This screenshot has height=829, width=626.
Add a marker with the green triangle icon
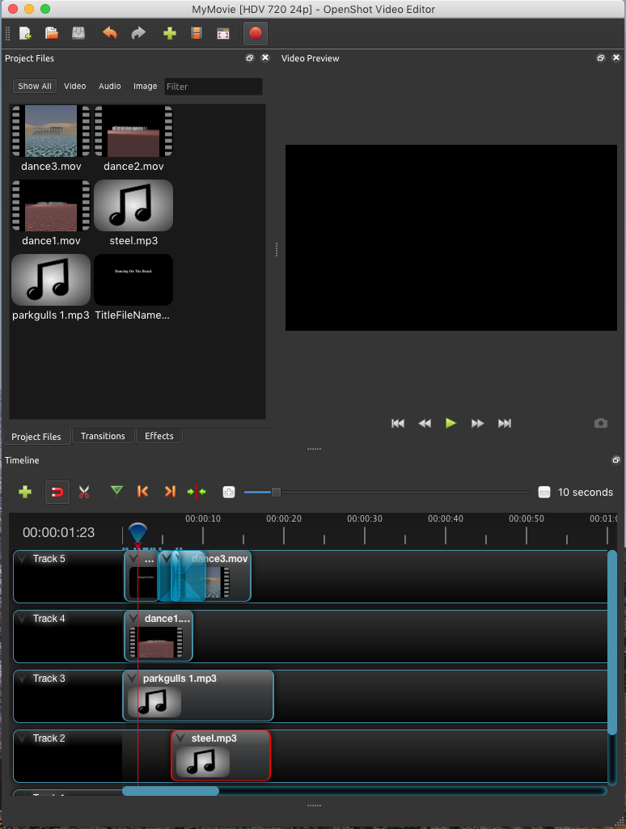[116, 491]
